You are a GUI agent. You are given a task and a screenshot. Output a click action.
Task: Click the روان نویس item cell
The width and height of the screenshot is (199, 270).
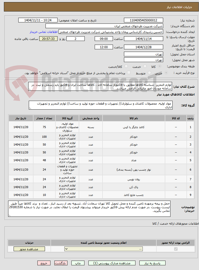pos(134,179)
